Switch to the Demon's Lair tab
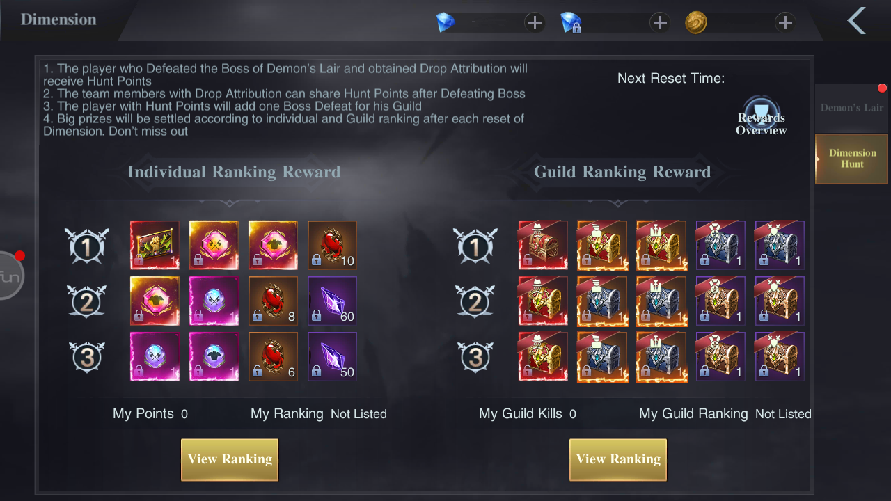Screen dimensions: 891x501 click(851, 108)
